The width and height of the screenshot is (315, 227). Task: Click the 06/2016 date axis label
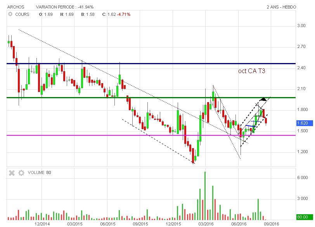coord(239,224)
